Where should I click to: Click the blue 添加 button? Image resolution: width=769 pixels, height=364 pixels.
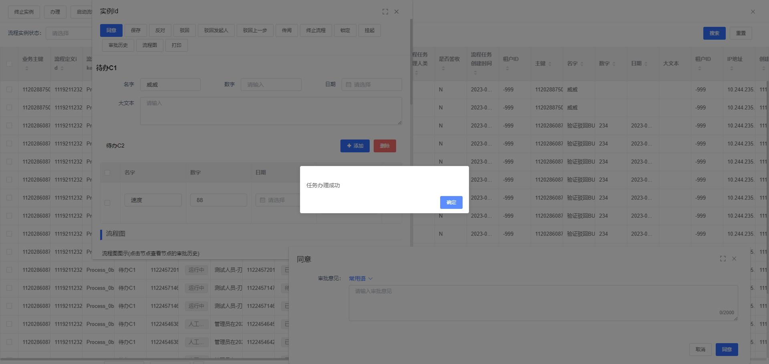355,146
